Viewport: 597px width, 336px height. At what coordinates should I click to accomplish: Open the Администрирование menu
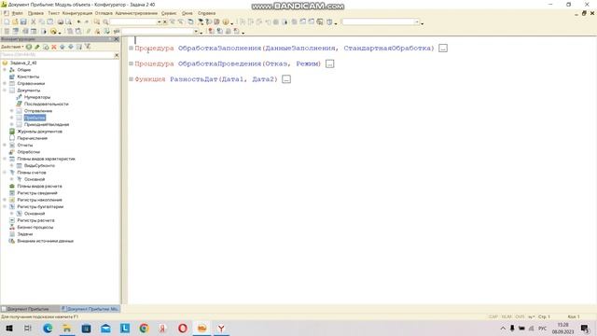coord(136,13)
